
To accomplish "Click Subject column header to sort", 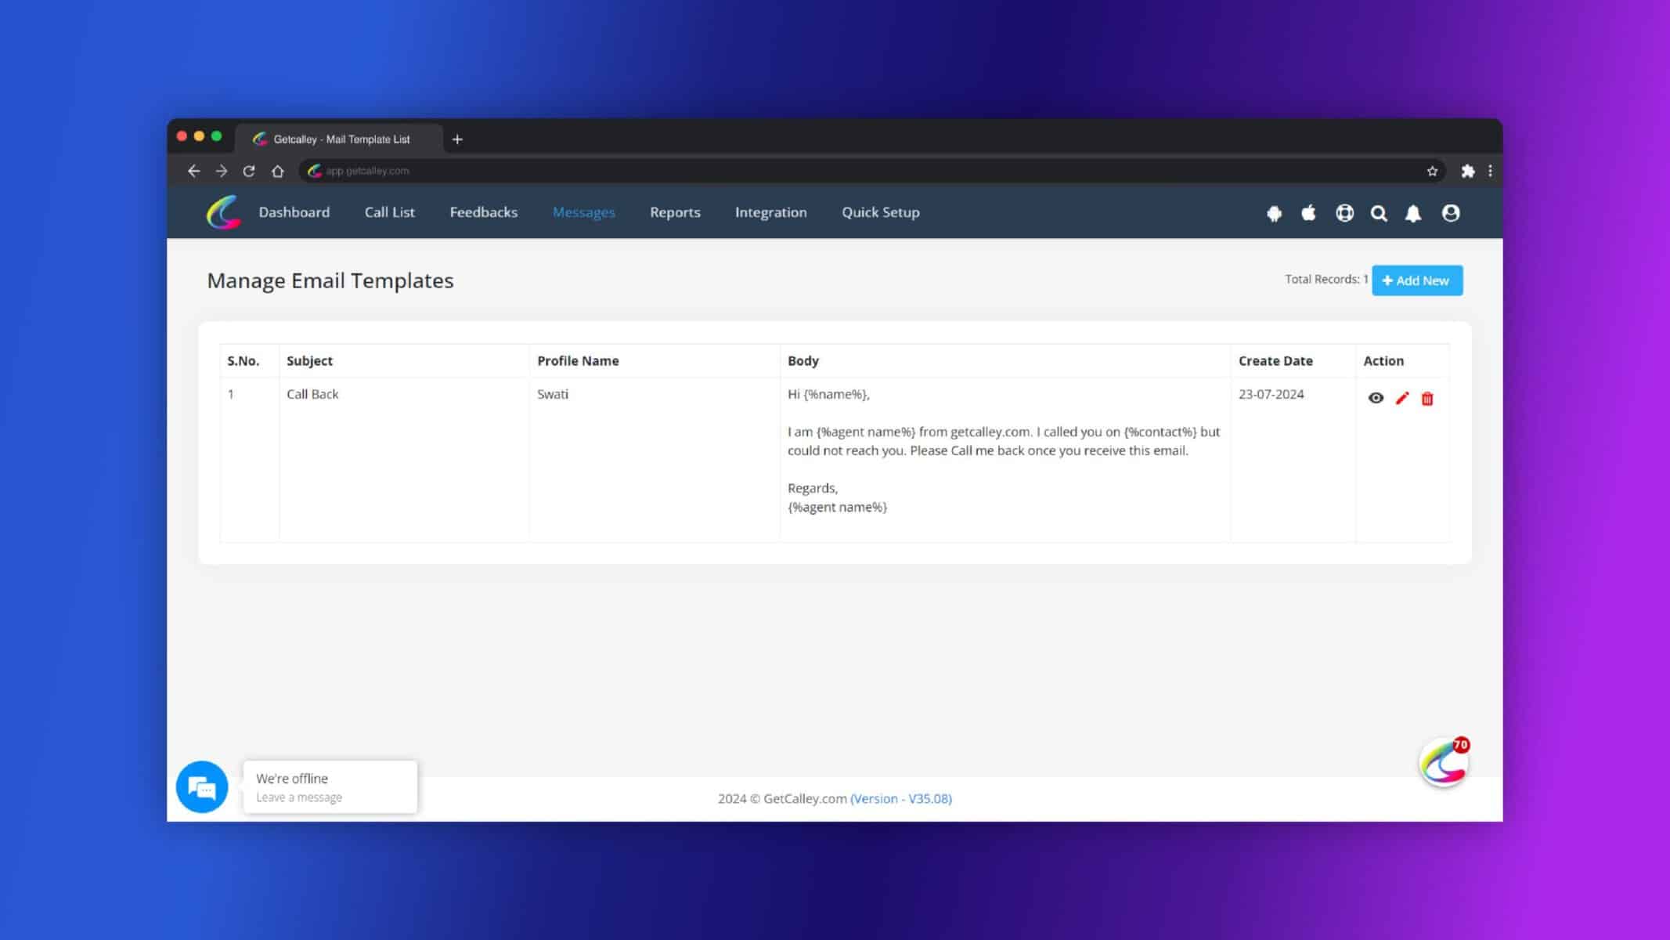I will pos(310,360).
